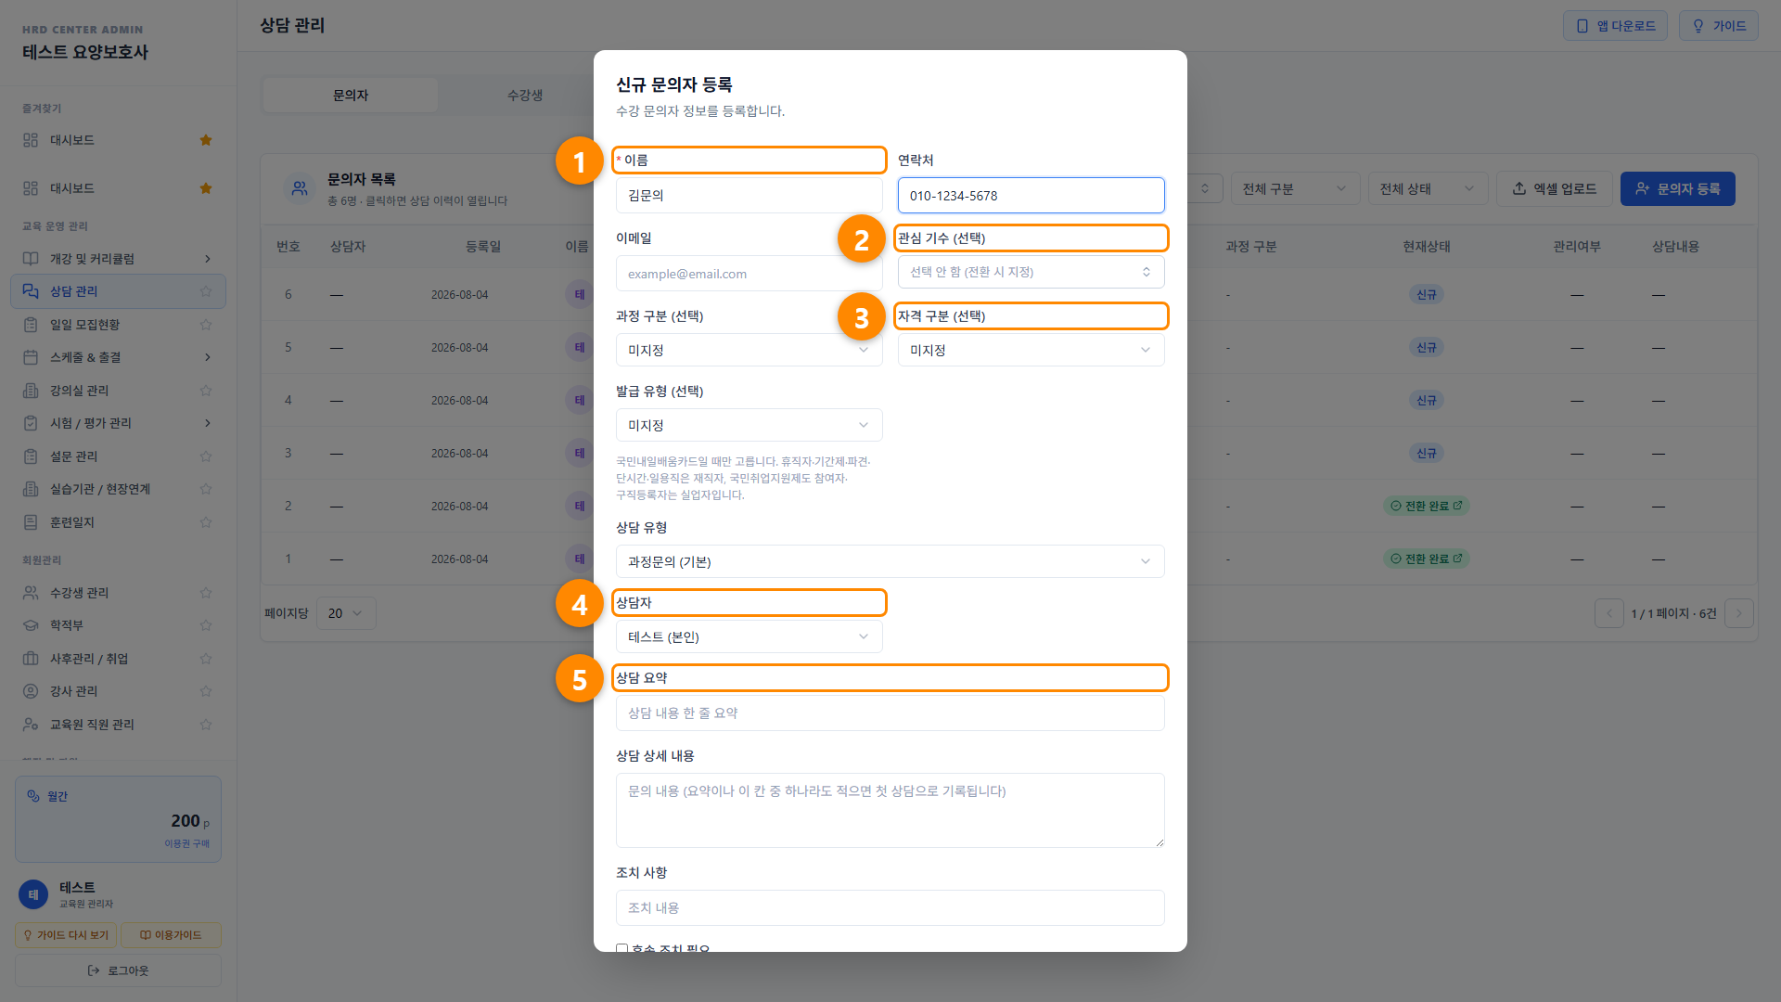Click the lightbulb icon in 가이드 button

tap(1698, 26)
